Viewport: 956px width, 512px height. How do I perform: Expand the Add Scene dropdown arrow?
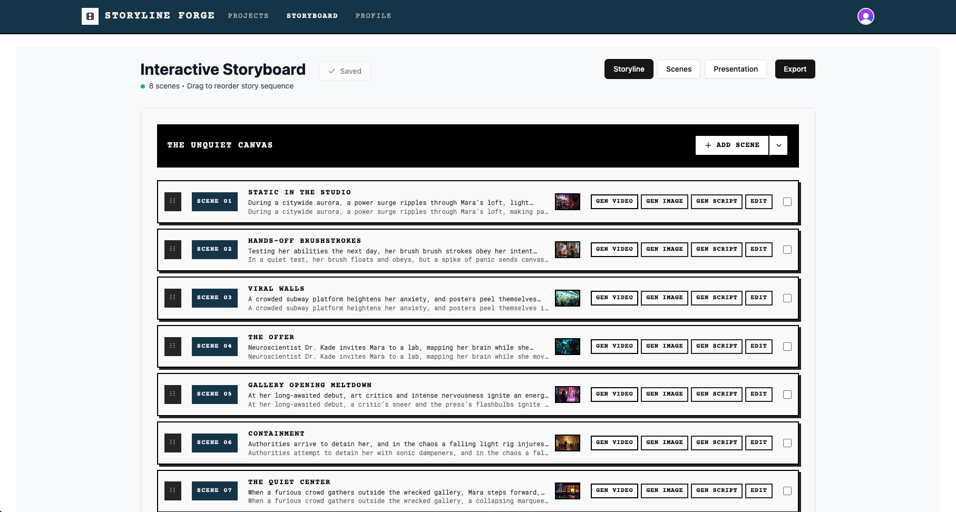coord(778,145)
